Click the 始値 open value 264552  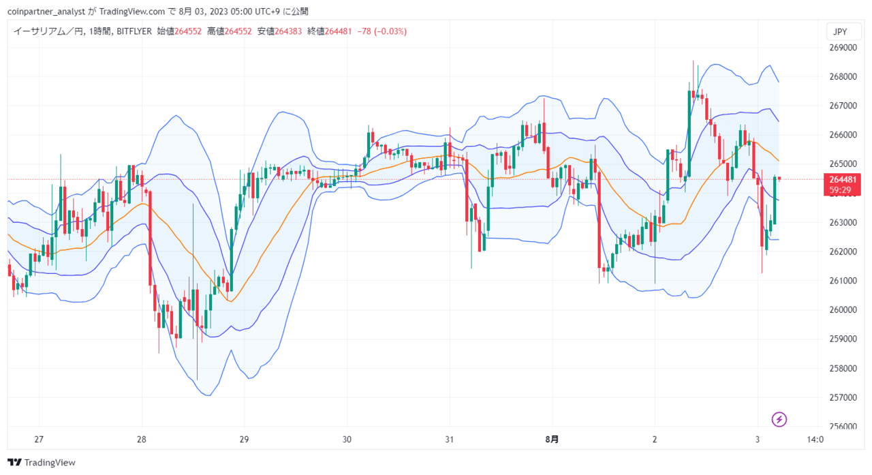(188, 31)
